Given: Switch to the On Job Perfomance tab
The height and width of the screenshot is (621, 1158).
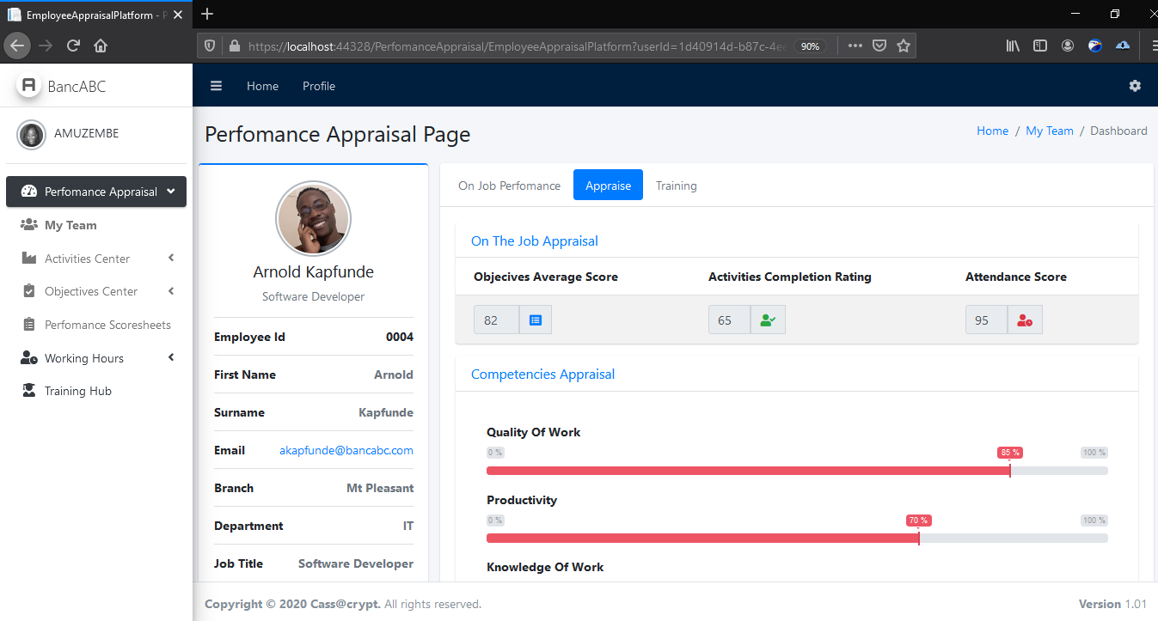Looking at the screenshot, I should pyautogui.click(x=509, y=186).
